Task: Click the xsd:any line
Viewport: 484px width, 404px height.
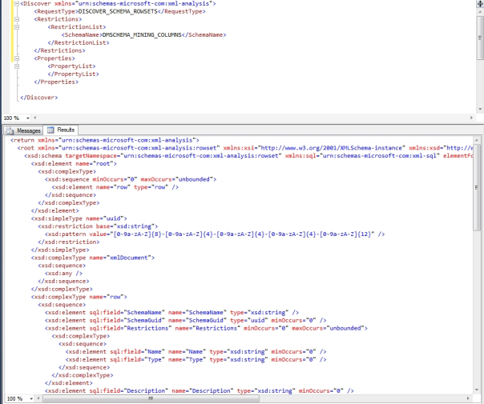Action: (x=63, y=274)
